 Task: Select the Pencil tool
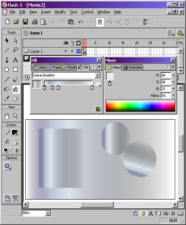[7, 79]
